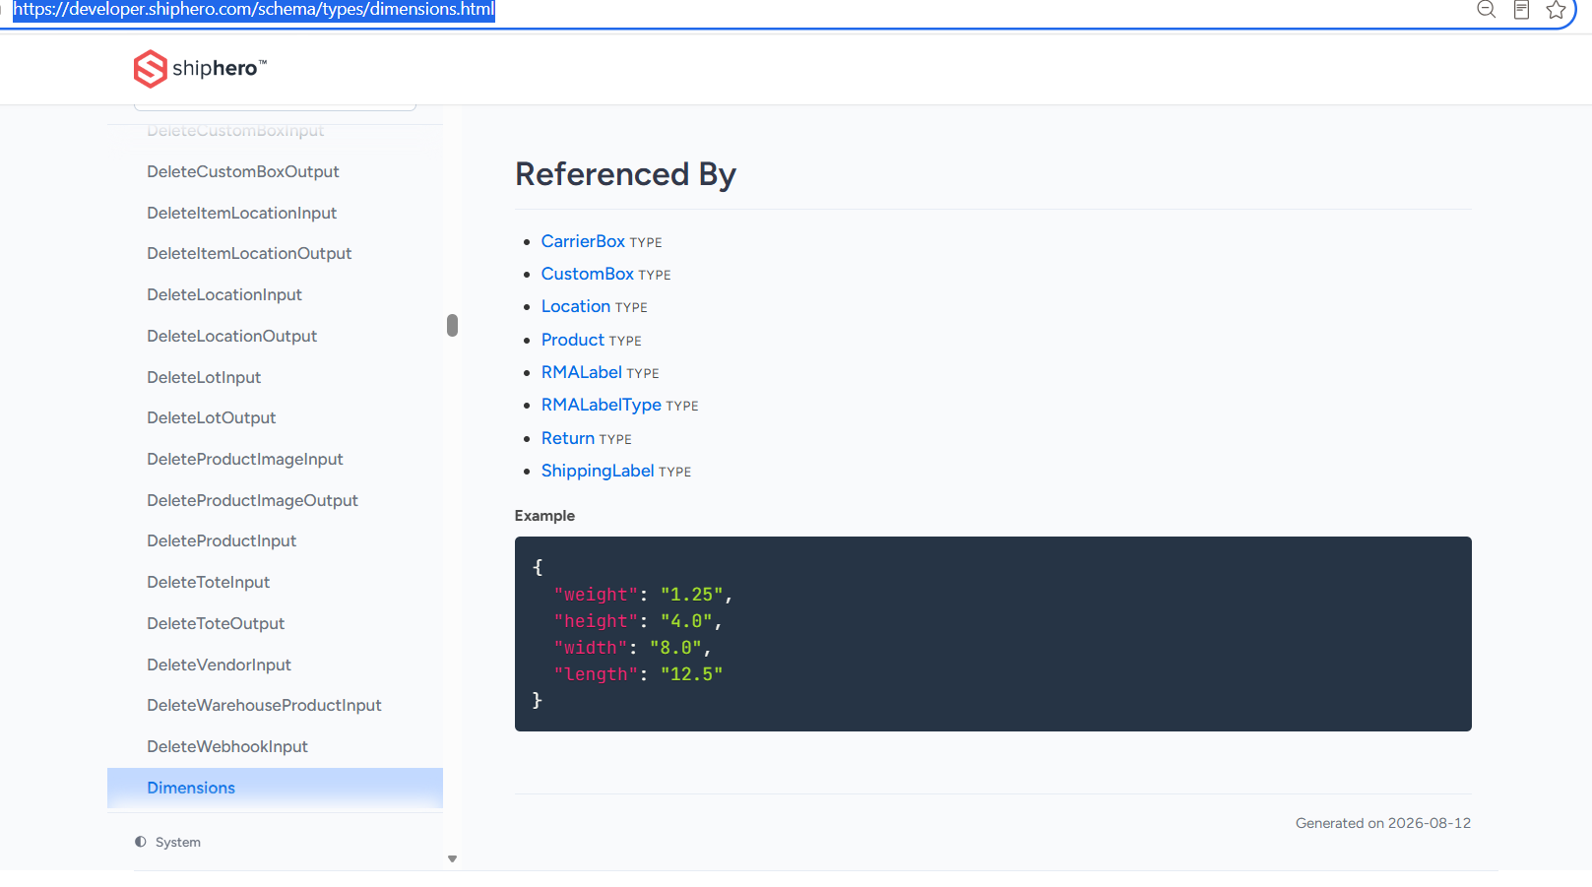The image size is (1592, 887).
Task: Select DeleteProductImageOutput sidebar entry
Action: (x=253, y=500)
